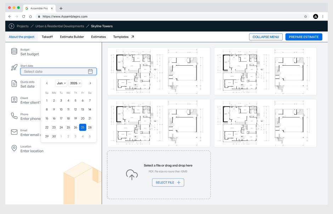Select the Start date rocket icon
The image size is (333, 214).
pyautogui.click(x=14, y=67)
